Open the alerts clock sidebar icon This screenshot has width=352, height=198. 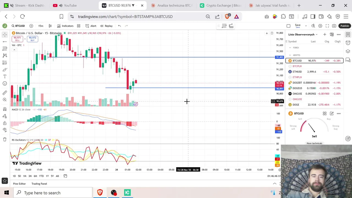[348, 43]
